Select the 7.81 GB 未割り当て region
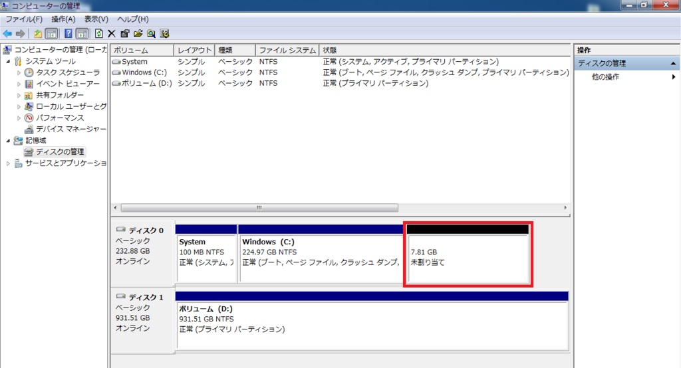Viewport: 681px width, 368px height. point(468,254)
